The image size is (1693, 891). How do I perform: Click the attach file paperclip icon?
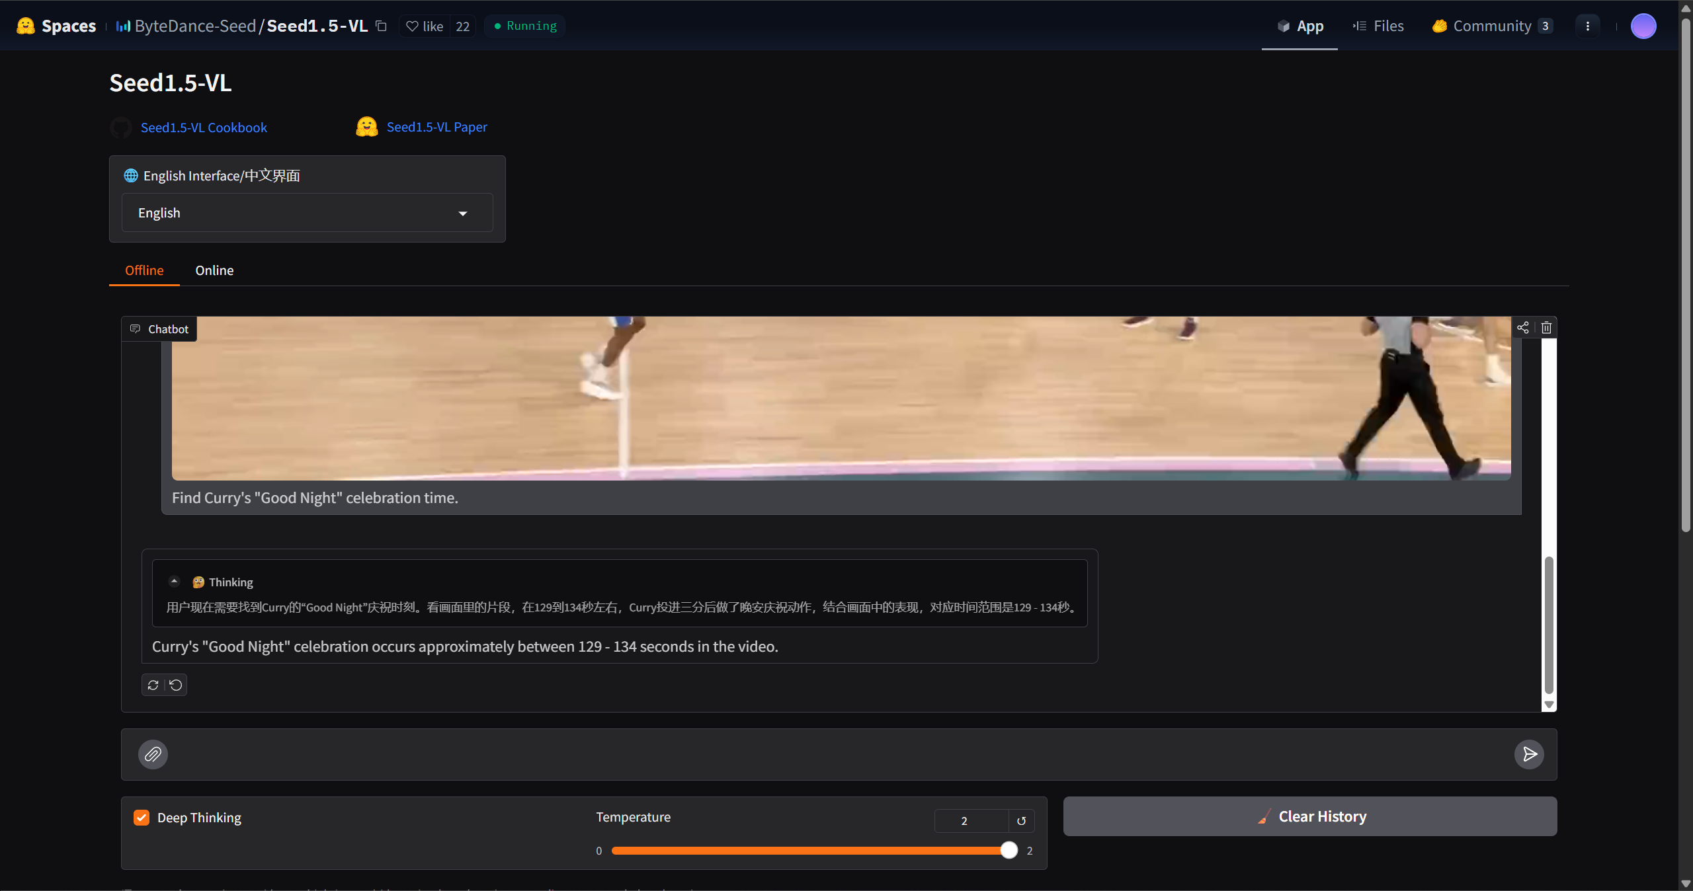coord(153,754)
